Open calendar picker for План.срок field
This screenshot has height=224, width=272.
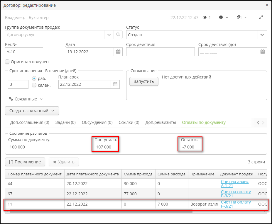click(x=116, y=84)
